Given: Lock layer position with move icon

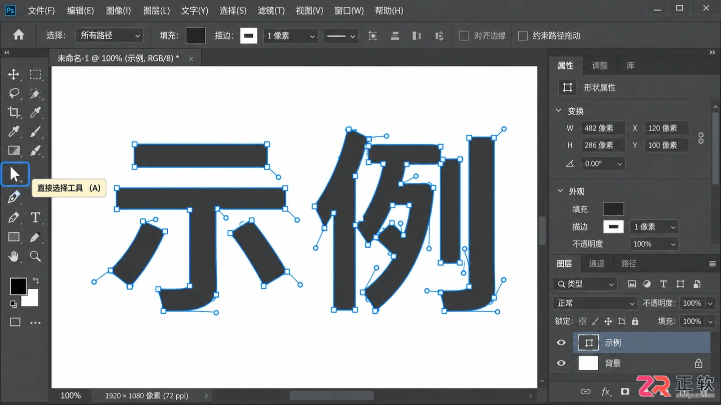Looking at the screenshot, I should pos(608,321).
